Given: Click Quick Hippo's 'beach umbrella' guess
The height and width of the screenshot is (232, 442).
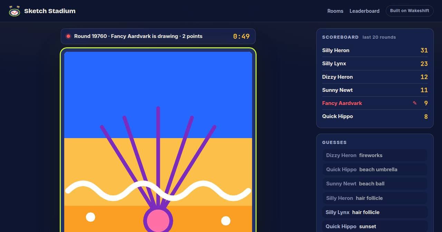Looking at the screenshot, I should click(x=375, y=170).
